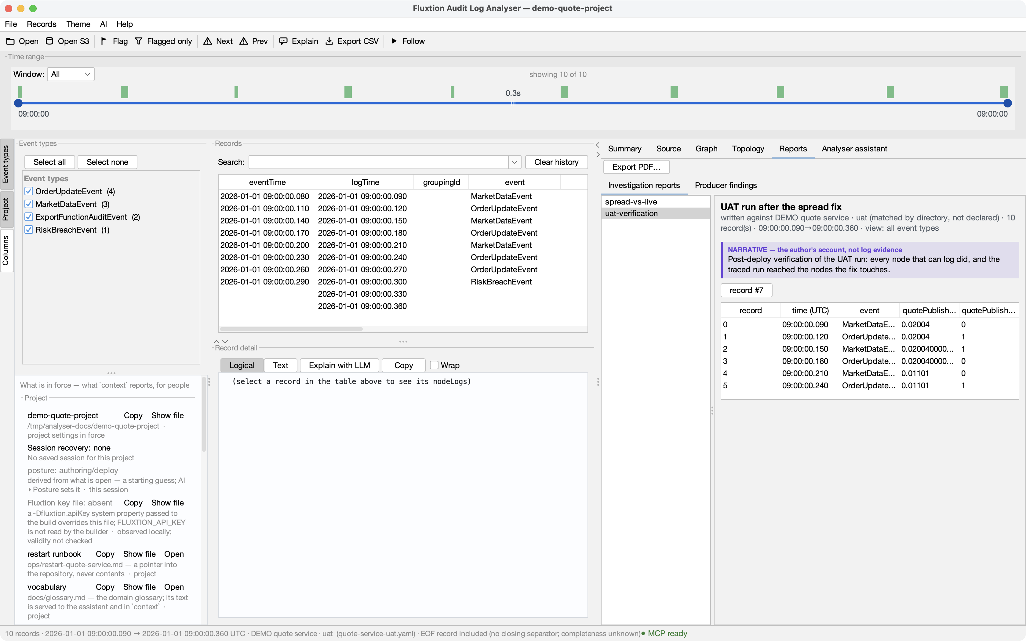Image resolution: width=1026 pixels, height=641 pixels.
Task: Click Show file for demo-quote-project
Action: pos(167,415)
